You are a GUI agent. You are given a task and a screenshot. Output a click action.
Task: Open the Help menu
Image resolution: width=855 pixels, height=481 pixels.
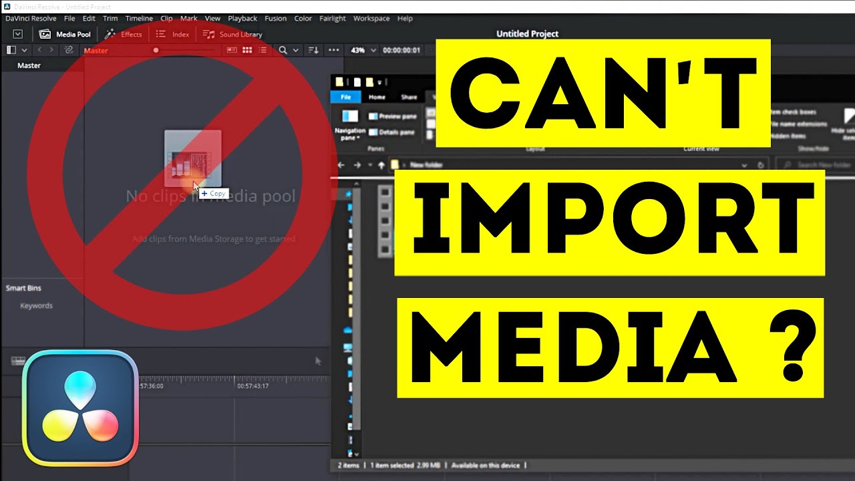click(405, 19)
